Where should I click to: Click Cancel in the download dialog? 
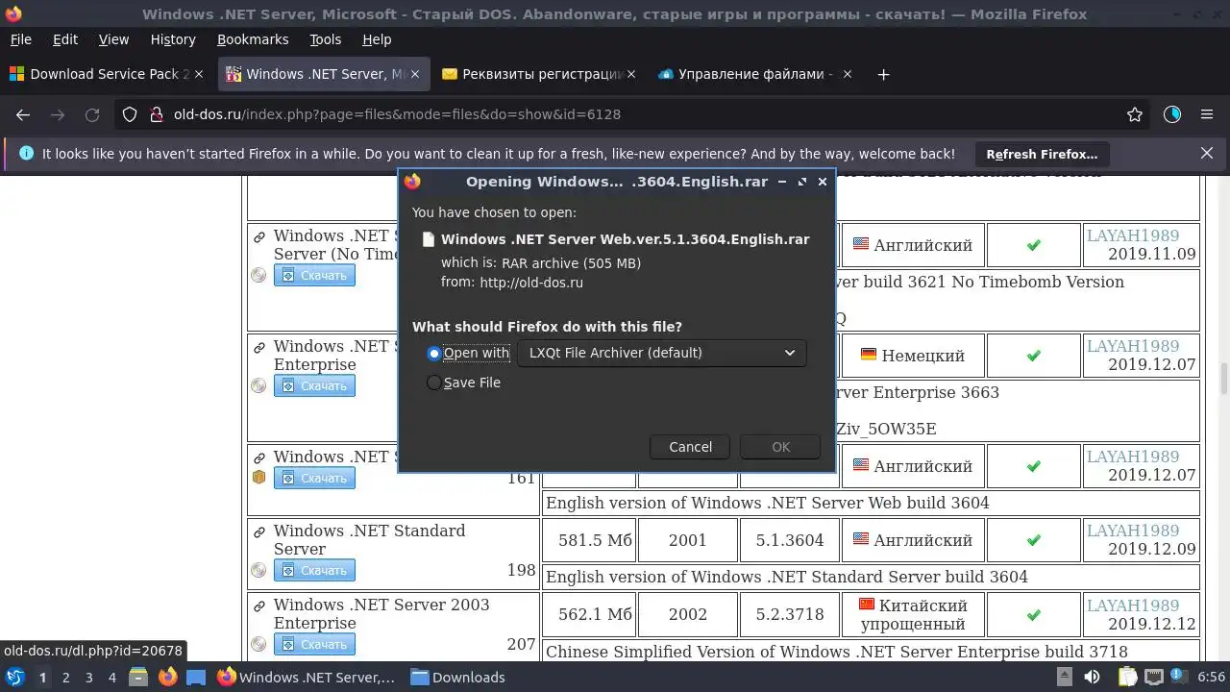click(x=690, y=447)
